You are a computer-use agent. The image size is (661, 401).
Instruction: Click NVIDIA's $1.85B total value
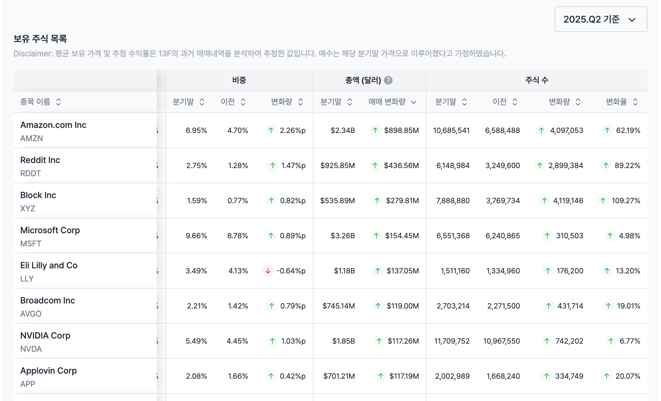point(344,341)
